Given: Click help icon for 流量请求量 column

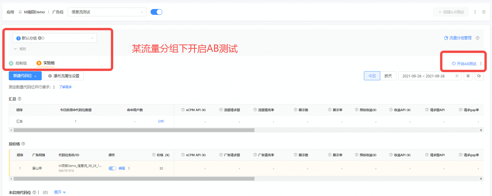Looking at the screenshot, I should tap(221, 110).
